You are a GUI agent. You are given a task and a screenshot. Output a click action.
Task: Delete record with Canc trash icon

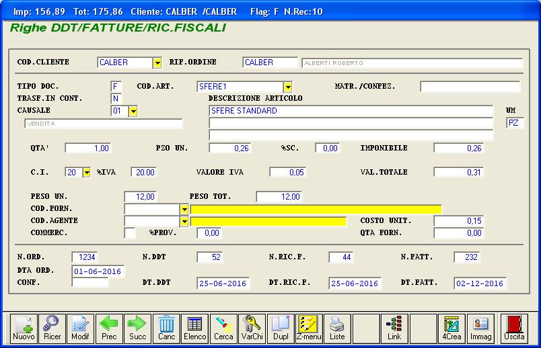[x=166, y=329]
